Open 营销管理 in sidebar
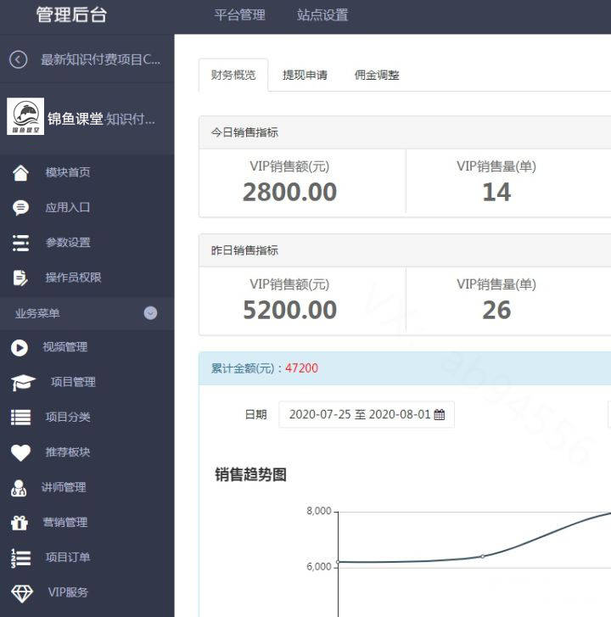 [65, 523]
